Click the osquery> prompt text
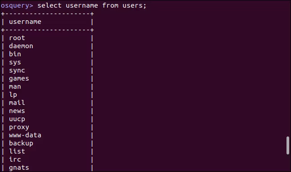This screenshot has height=172, width=291. [17, 6]
